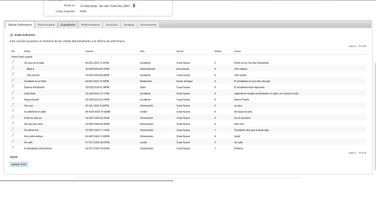Open the Documentos tab
The width and height of the screenshot is (376, 211).
(148, 25)
